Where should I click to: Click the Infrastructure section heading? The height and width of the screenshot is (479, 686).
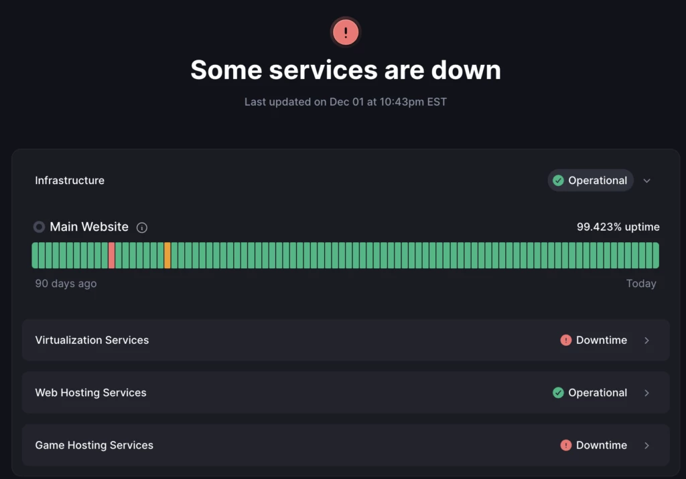coord(70,181)
